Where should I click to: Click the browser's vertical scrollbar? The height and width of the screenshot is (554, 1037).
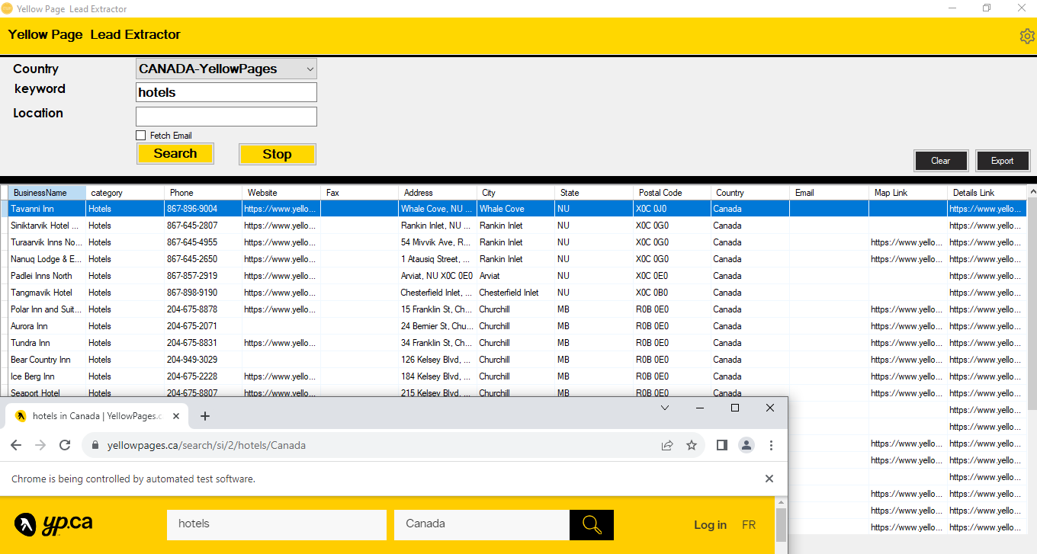coord(782,526)
